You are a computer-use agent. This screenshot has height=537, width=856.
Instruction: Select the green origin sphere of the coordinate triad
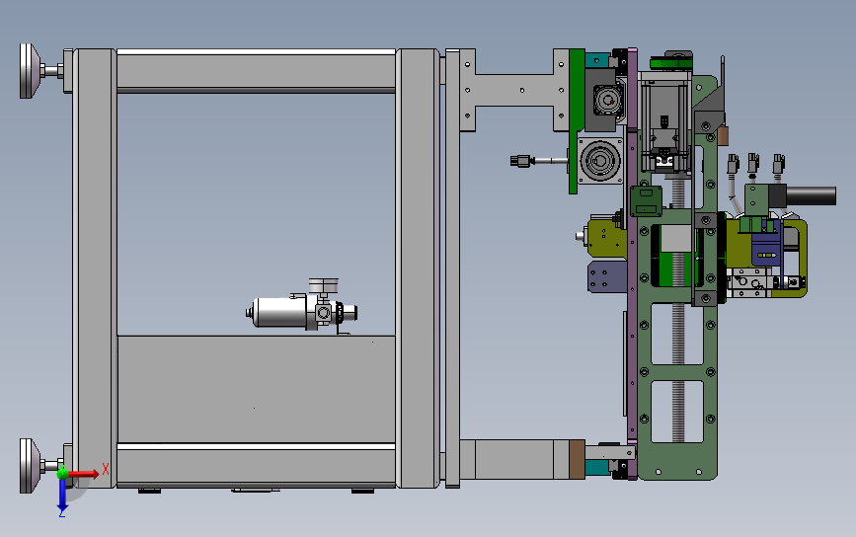point(63,473)
